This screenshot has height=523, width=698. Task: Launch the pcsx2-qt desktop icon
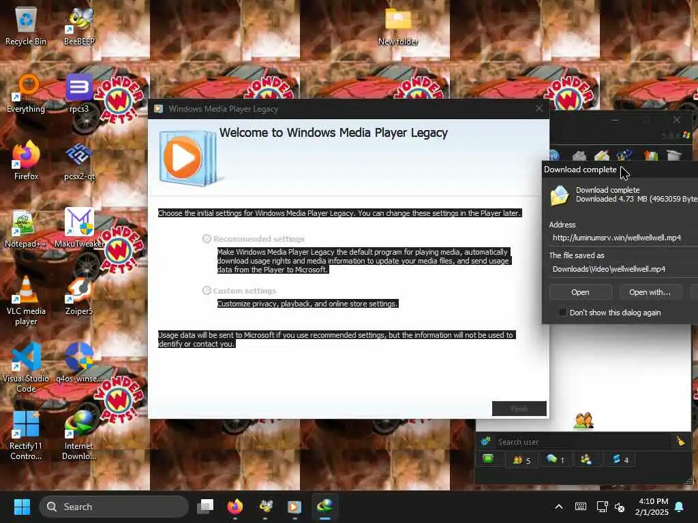[x=79, y=161]
